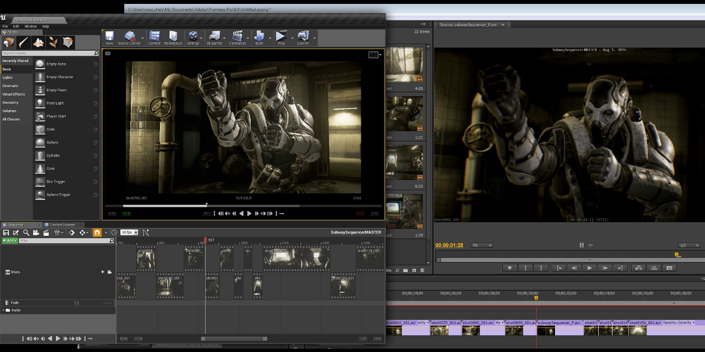This screenshot has height=352, width=705.
Task: Open the Cinematics toolbar icon
Action: (x=238, y=37)
